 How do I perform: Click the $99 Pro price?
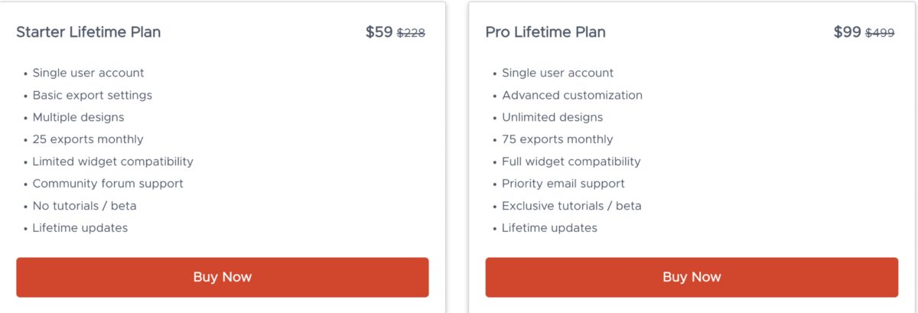(x=848, y=32)
